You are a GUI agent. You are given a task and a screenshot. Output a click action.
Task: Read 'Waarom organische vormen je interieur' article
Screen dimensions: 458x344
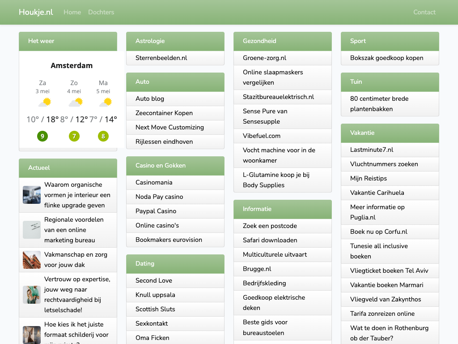pos(77,195)
